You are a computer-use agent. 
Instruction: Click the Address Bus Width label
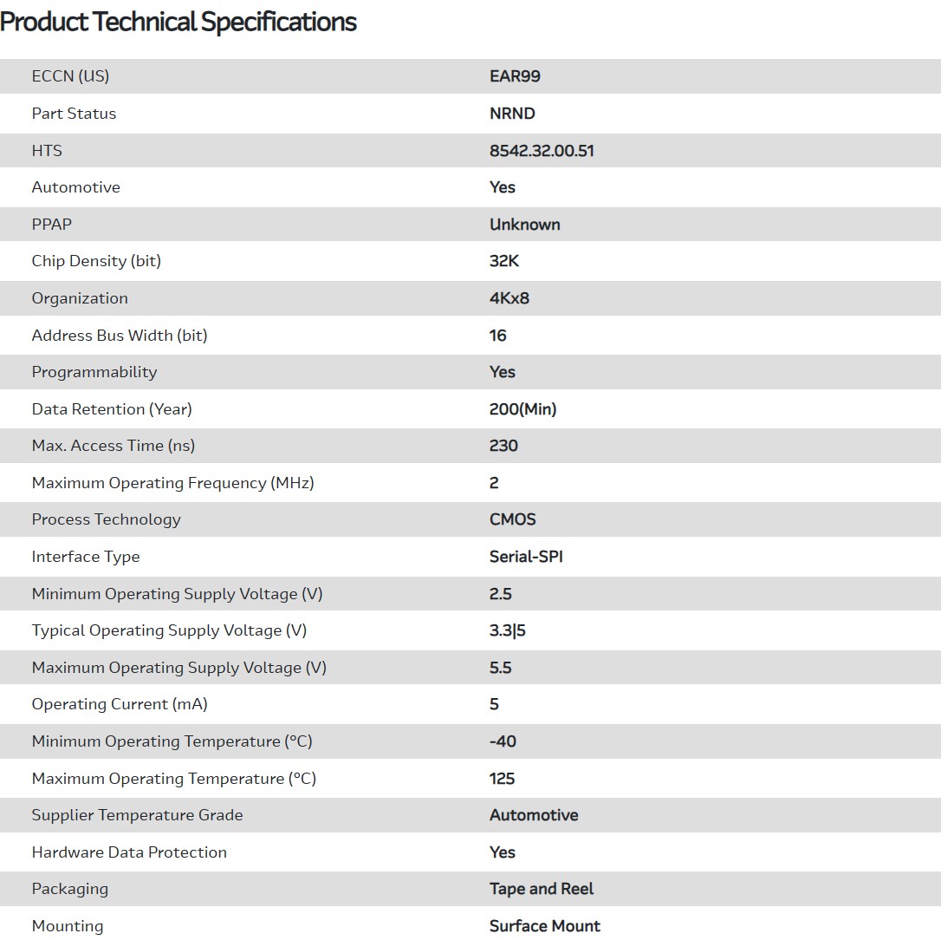coord(120,336)
